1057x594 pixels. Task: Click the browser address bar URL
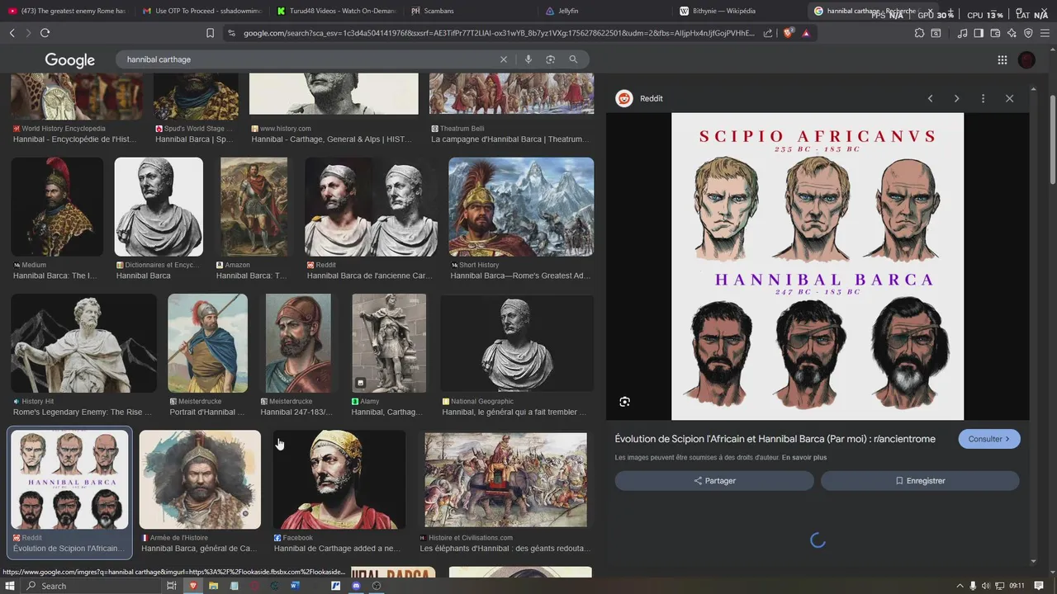pyautogui.click(x=499, y=33)
